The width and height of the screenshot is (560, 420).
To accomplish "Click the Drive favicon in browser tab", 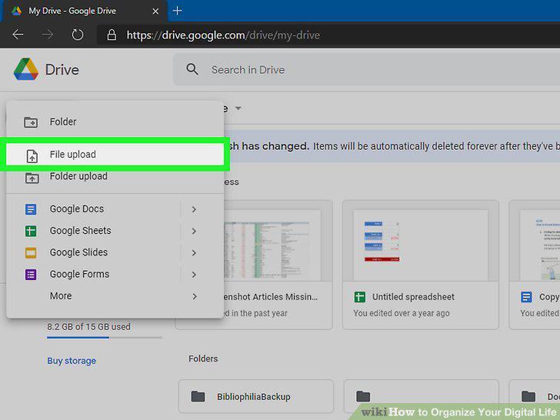I will pyautogui.click(x=16, y=11).
